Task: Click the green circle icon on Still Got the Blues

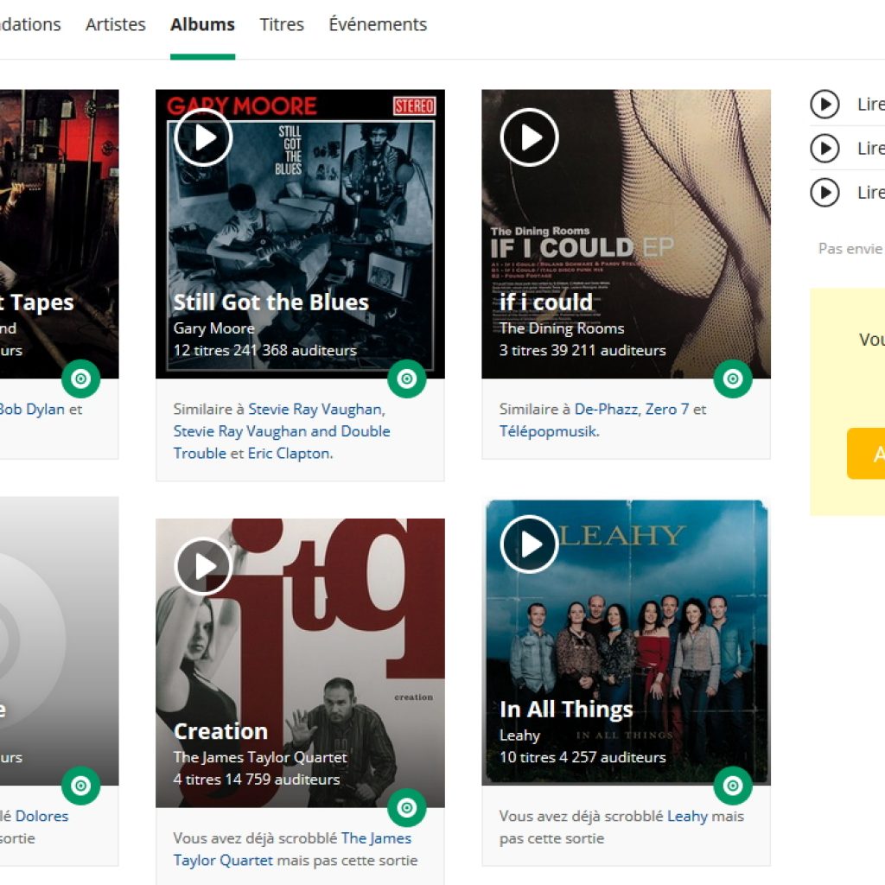Action: point(407,379)
